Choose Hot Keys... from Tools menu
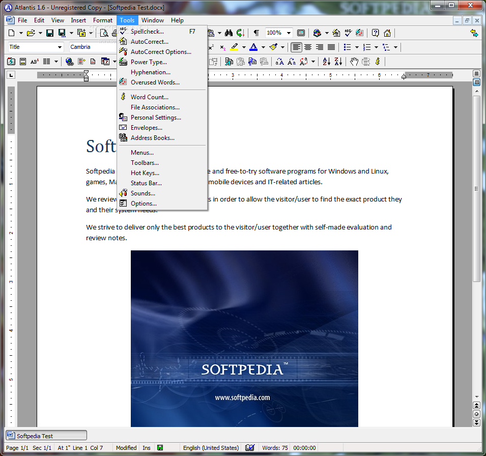The width and height of the screenshot is (486, 456). point(162,173)
